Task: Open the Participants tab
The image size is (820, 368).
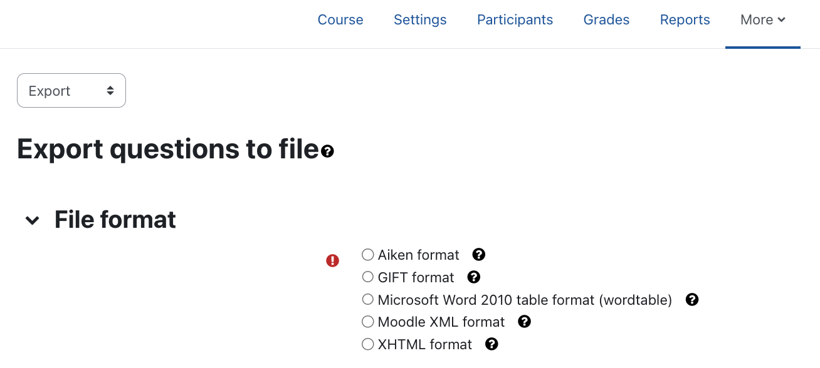Action: pos(515,19)
